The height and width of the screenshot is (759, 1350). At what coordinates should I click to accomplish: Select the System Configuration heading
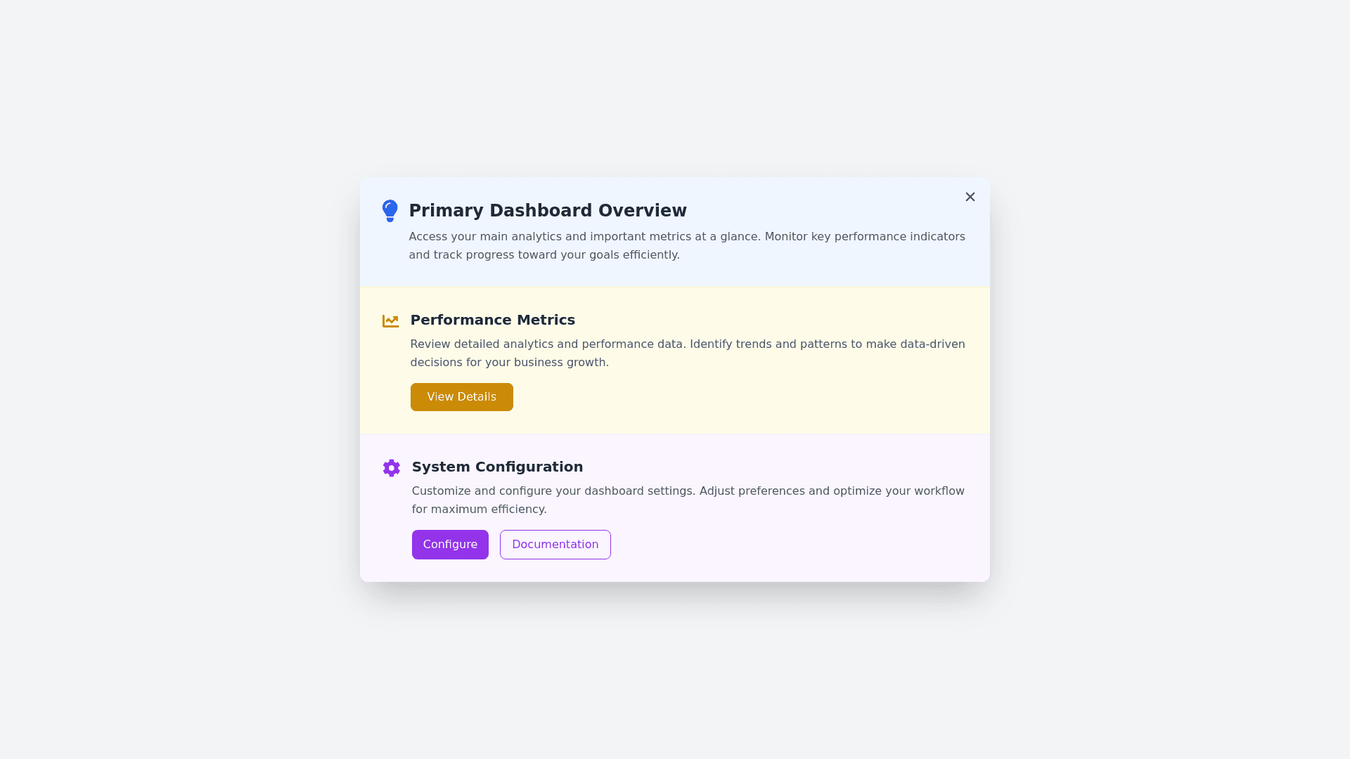coord(497,467)
